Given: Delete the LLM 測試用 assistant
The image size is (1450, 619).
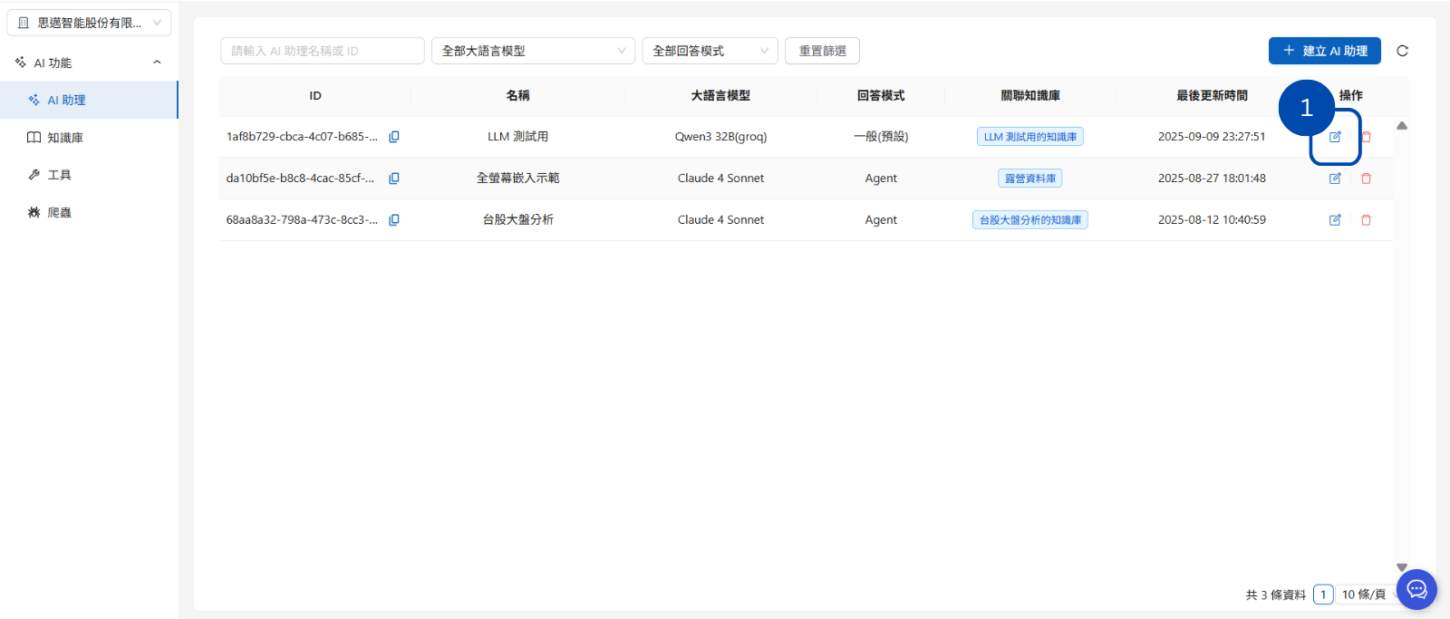Looking at the screenshot, I should pos(1366,137).
